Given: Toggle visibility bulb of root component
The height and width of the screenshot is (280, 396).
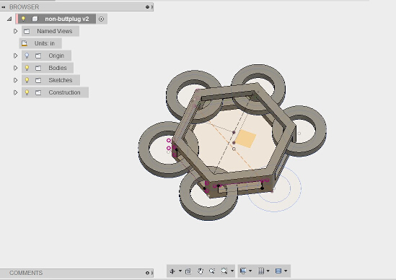Looking at the screenshot, I should coord(23,19).
